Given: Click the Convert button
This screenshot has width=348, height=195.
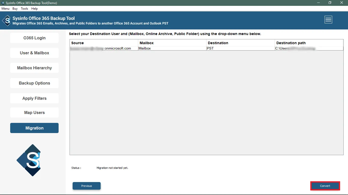Looking at the screenshot, I should click(325, 186).
